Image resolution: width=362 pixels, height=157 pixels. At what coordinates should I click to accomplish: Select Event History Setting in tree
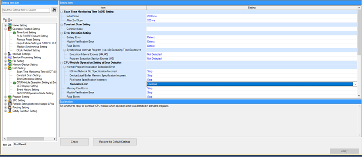coord(28,89)
